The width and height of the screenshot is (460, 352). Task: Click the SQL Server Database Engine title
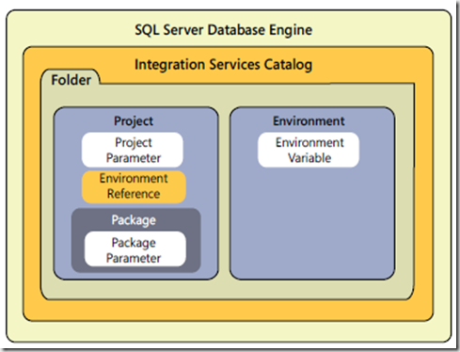[x=223, y=30]
